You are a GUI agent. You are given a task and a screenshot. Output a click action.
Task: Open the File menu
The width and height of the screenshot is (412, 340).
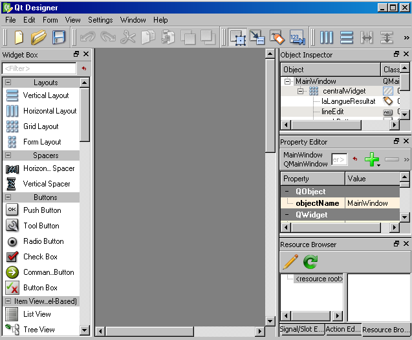(x=10, y=20)
